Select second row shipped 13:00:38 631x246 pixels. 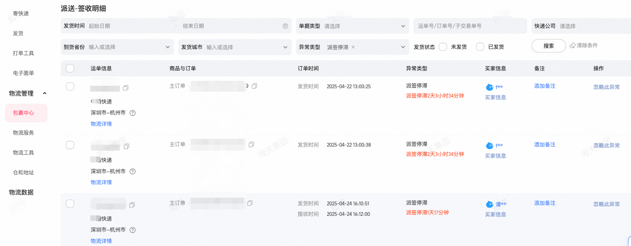click(x=70, y=145)
